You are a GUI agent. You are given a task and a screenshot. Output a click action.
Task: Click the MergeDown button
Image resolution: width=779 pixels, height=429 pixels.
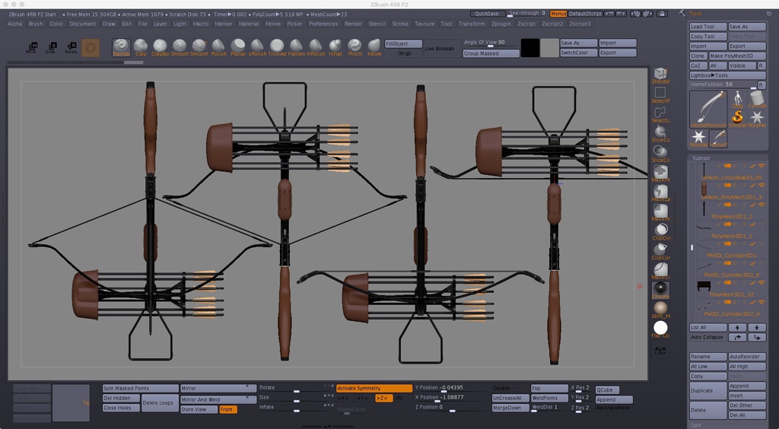point(510,408)
